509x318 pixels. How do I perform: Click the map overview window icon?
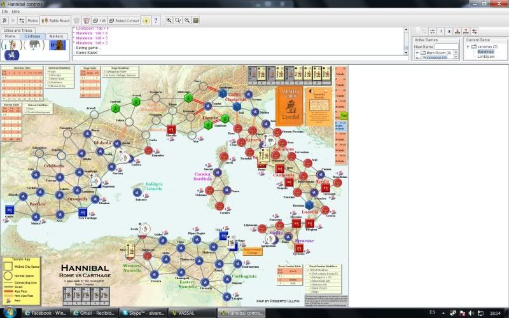pos(196,20)
